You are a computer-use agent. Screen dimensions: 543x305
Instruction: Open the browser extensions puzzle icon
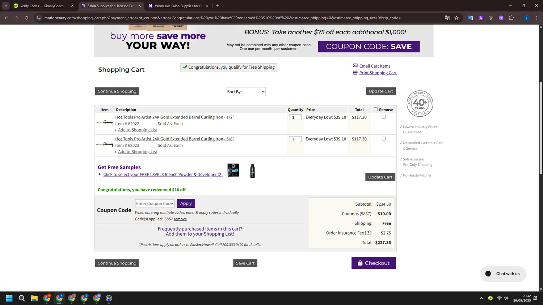coord(512,18)
